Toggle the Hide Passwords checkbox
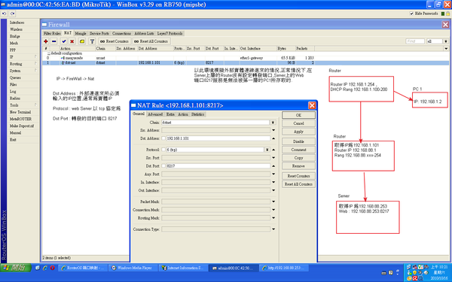Screen dimensions: 452x282 pyautogui.click(x=411, y=14)
